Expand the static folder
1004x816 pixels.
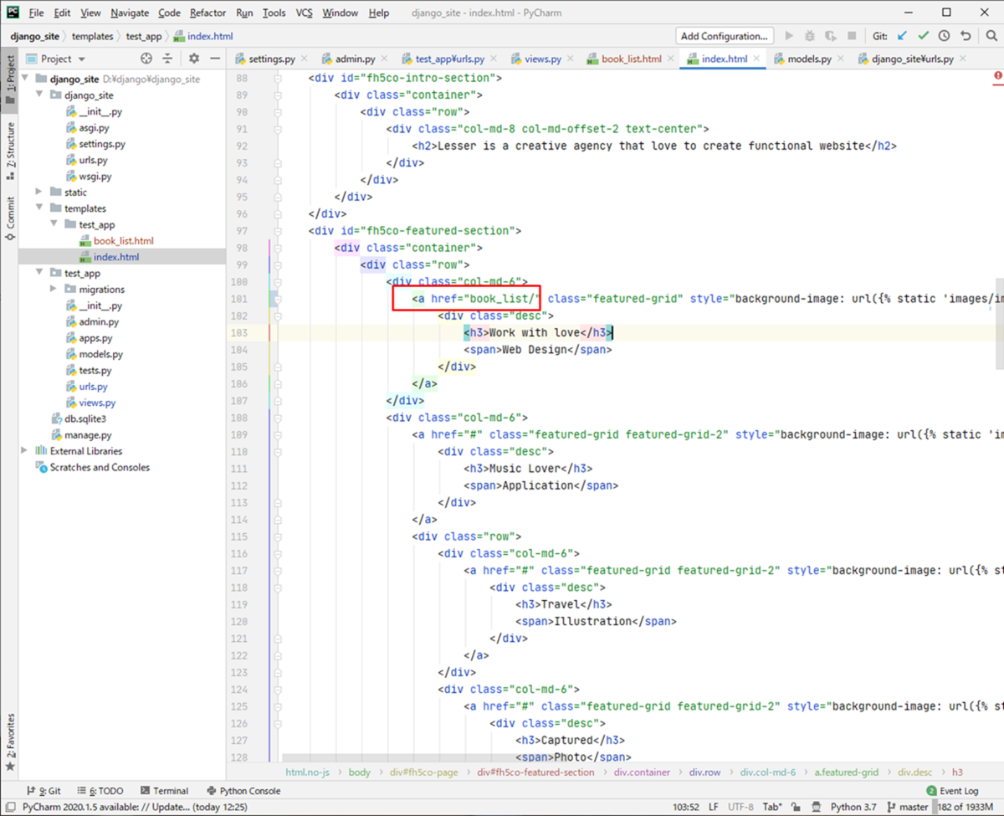(39, 192)
